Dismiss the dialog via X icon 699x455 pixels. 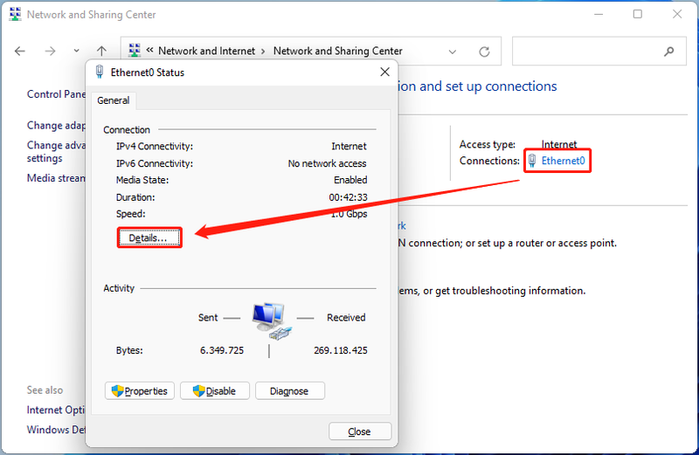(384, 72)
